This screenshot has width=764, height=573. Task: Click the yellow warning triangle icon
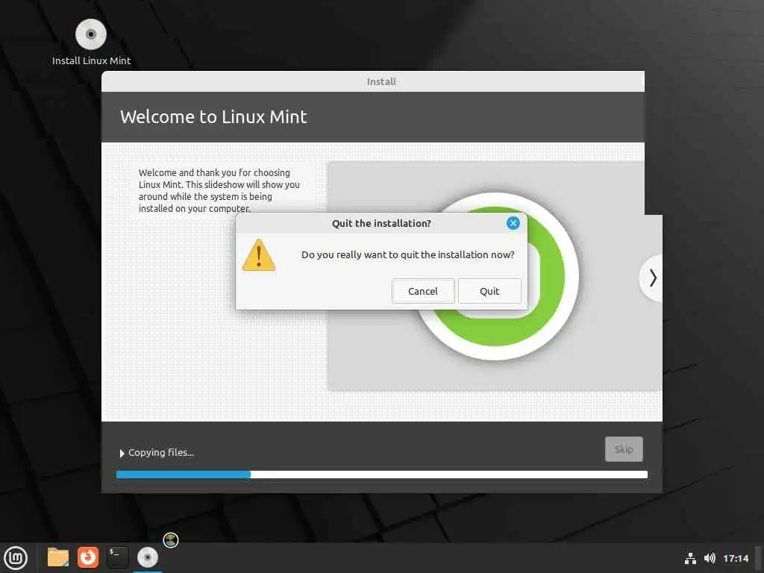pos(259,255)
